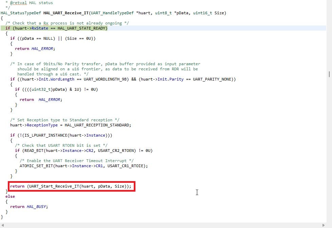Click the HAL_StatusTypeDef return type
Screen dimensions: 332x228
[21, 13]
